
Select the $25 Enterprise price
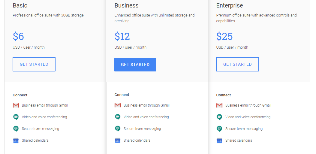coord(224,36)
